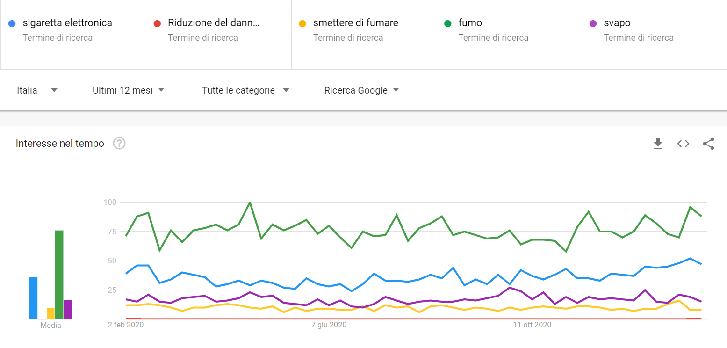The image size is (727, 348).
Task: Open help tooltip next to Interesse nel tempo
Action: click(x=119, y=143)
